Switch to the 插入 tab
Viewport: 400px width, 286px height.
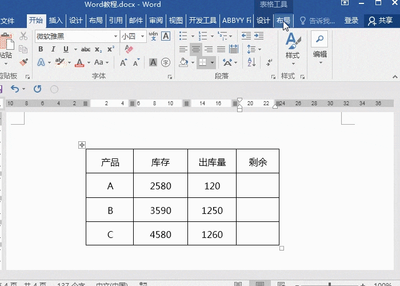55,21
